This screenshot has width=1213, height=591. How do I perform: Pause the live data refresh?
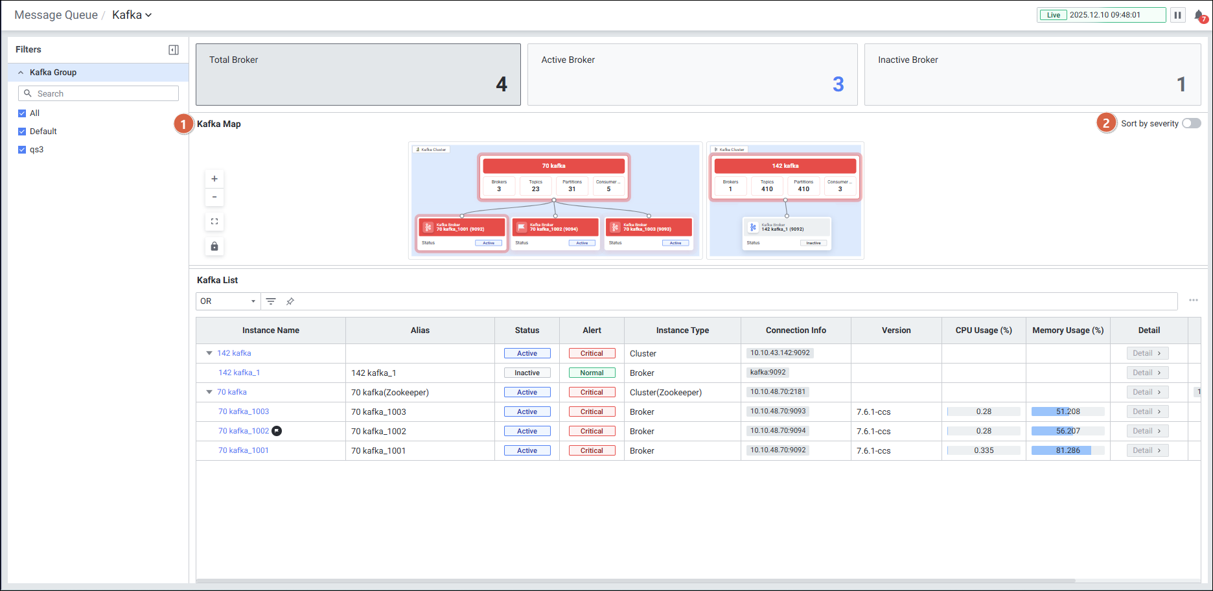pos(1177,15)
